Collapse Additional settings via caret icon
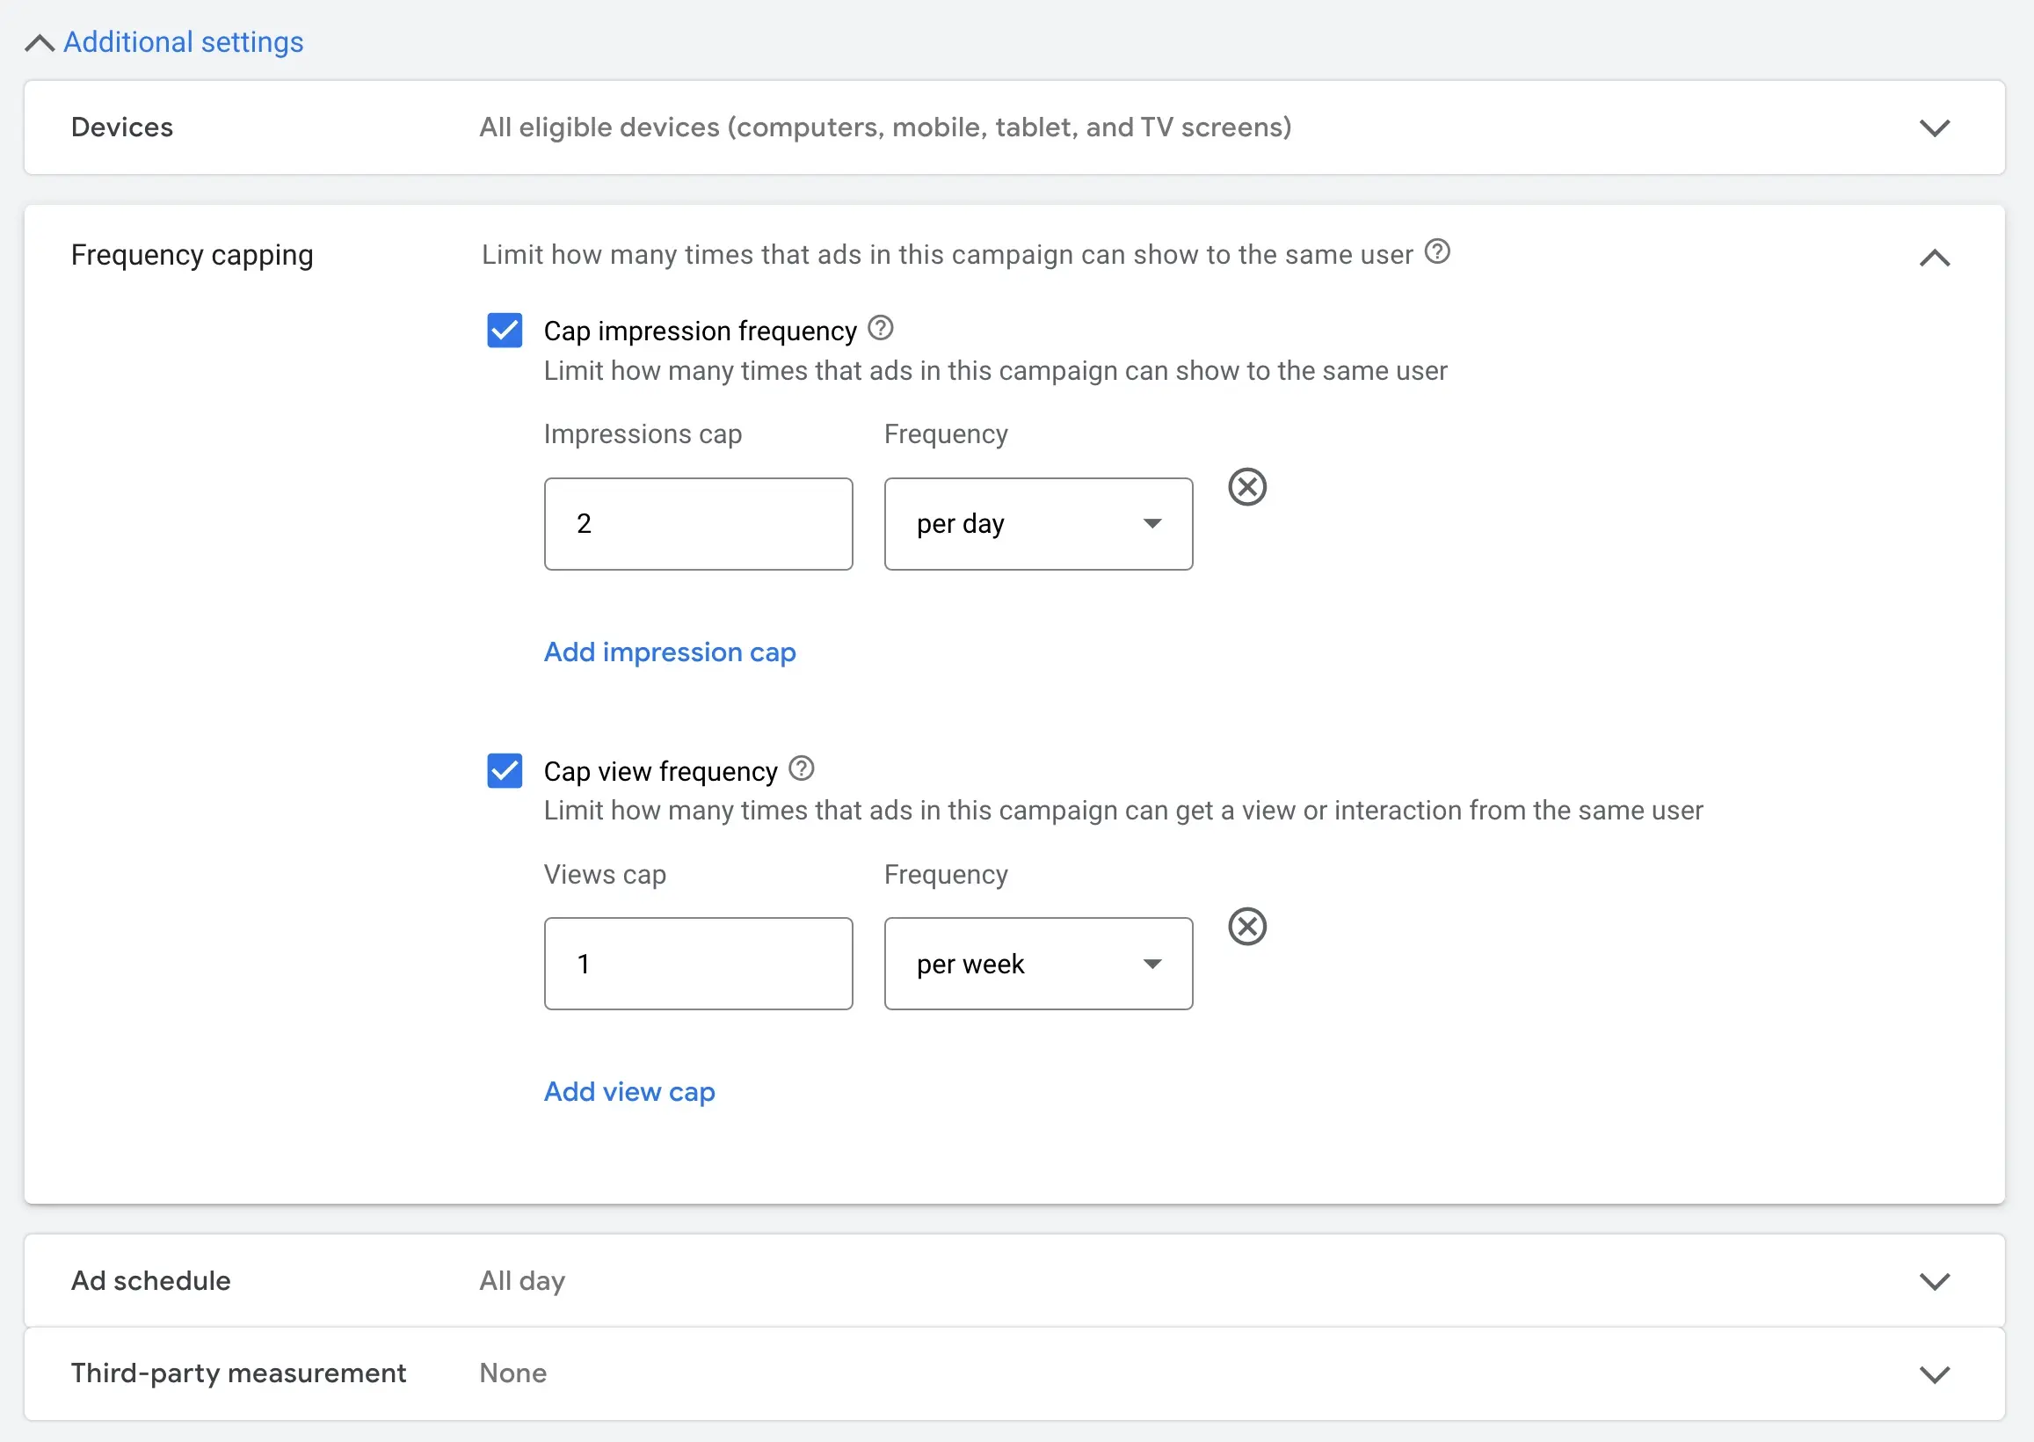 (39, 42)
